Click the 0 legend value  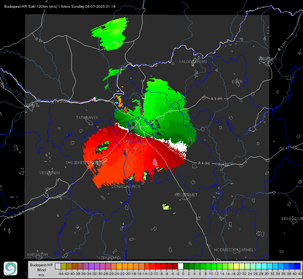click(183, 274)
